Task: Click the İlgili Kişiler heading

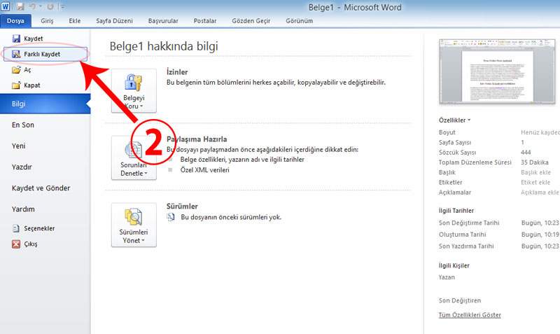Action: (454, 265)
